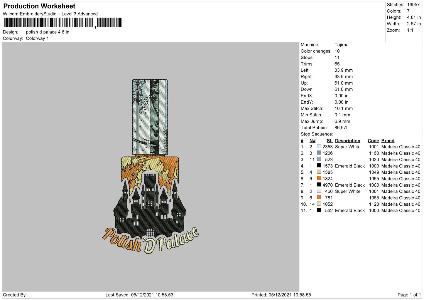Click the cream swatch in stop 10

tap(319, 204)
